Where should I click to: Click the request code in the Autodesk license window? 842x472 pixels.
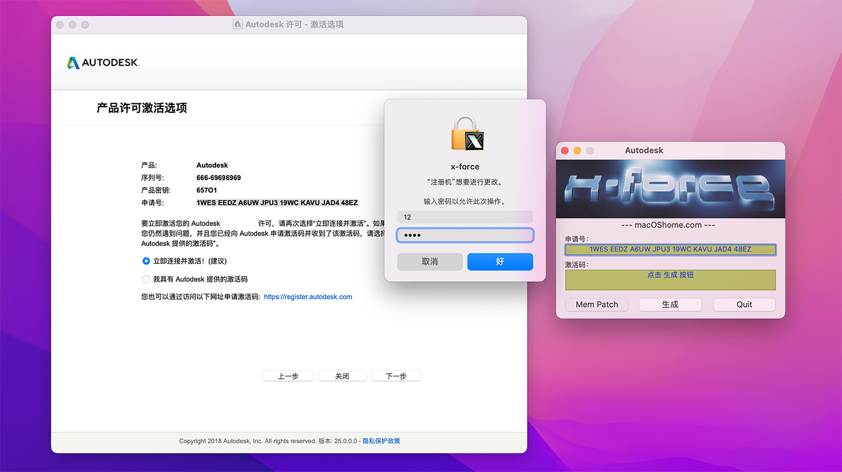tap(277, 203)
